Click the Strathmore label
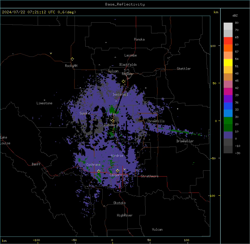 [x=150, y=176]
